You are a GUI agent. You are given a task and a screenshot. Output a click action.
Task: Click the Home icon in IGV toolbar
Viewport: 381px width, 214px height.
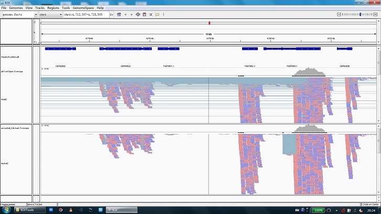click(x=119, y=15)
